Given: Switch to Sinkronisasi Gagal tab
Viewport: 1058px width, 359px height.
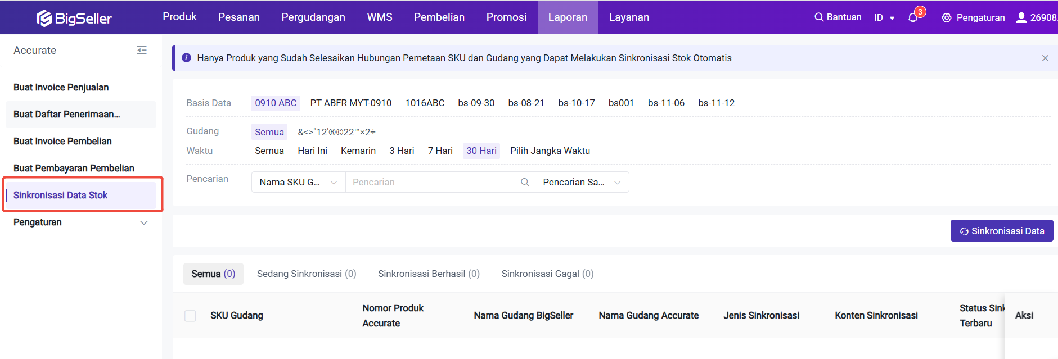Looking at the screenshot, I should coord(547,274).
